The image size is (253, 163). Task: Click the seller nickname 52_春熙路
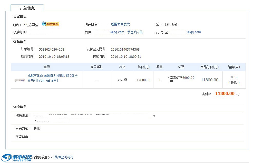click(x=31, y=25)
